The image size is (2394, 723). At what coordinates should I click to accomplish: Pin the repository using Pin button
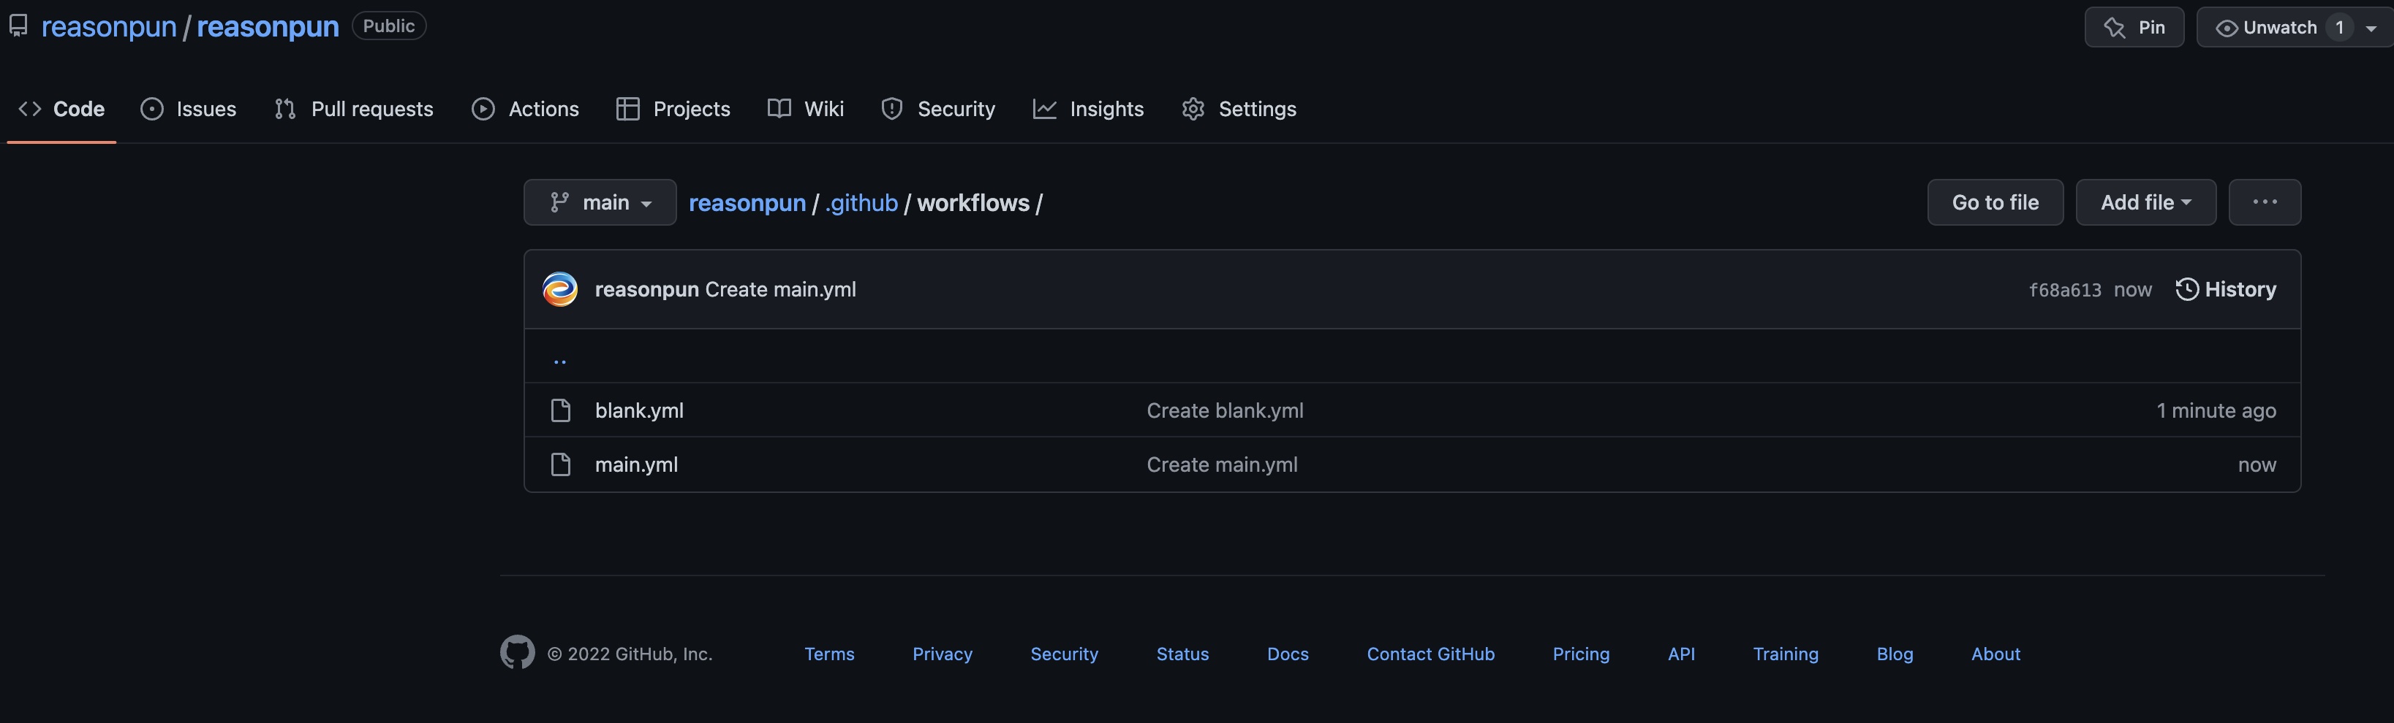click(2134, 27)
